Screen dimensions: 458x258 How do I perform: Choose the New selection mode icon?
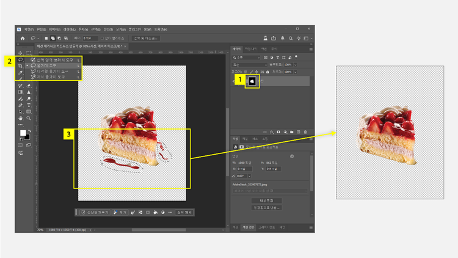(x=46, y=39)
